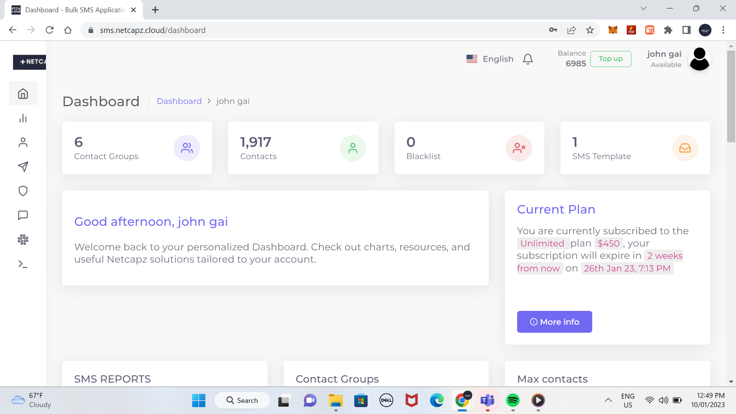Viewport: 736px width, 414px height.
Task: Open Spotify from the taskbar
Action: pos(513,401)
